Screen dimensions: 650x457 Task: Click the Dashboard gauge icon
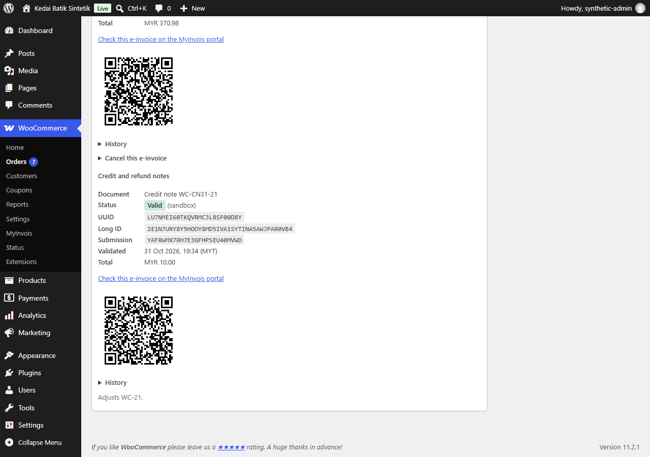pyautogui.click(x=9, y=30)
